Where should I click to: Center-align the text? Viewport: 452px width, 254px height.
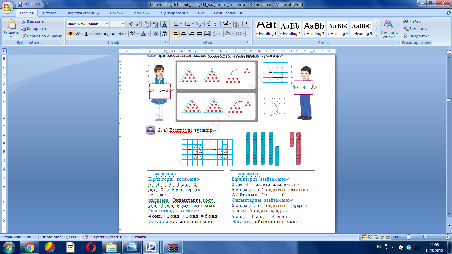tap(183, 34)
